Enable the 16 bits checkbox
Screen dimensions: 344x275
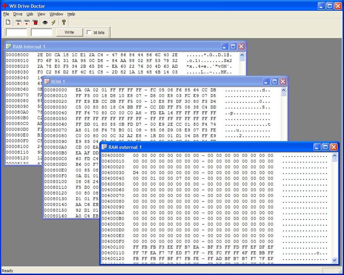pyautogui.click(x=89, y=32)
